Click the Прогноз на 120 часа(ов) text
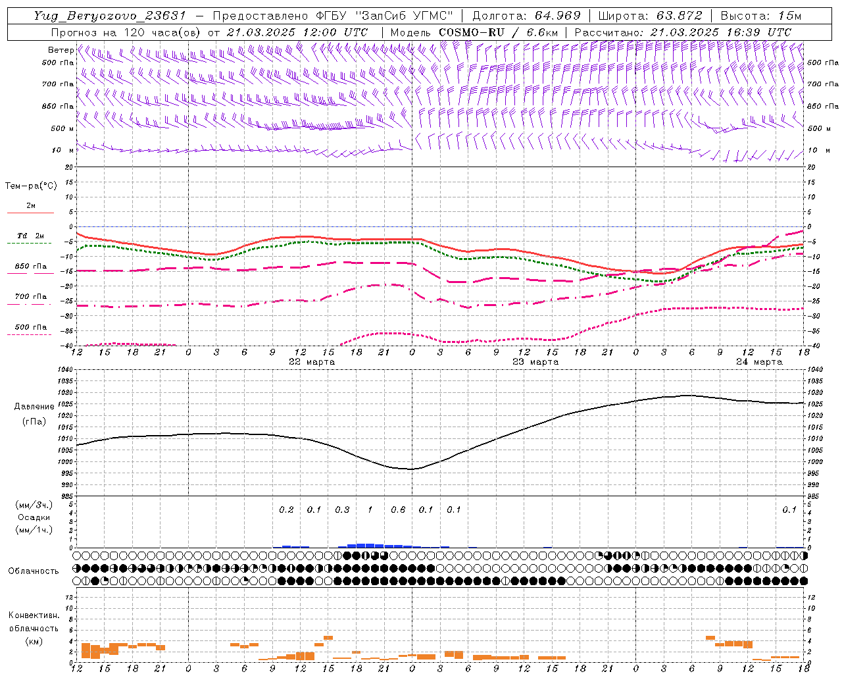Image resolution: width=842 pixels, height=674 pixels. pyautogui.click(x=126, y=32)
